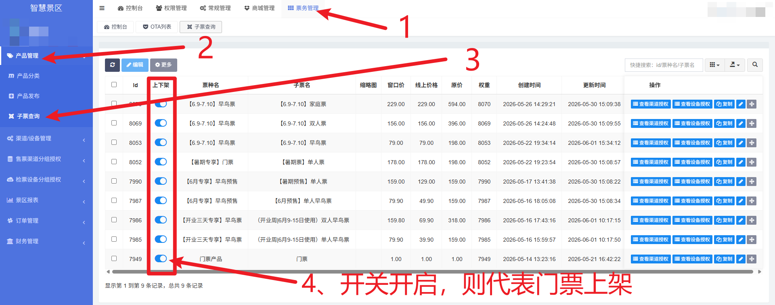
Task: Click edit pencil icon for row 8052
Action: pyautogui.click(x=741, y=162)
